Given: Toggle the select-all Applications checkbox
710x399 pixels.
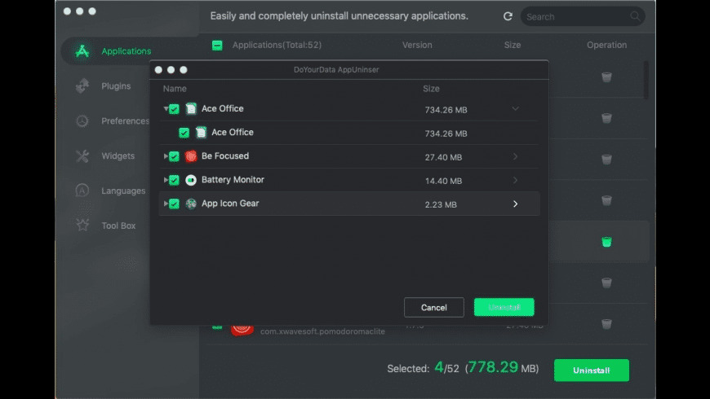Looking at the screenshot, I should pos(217,46).
